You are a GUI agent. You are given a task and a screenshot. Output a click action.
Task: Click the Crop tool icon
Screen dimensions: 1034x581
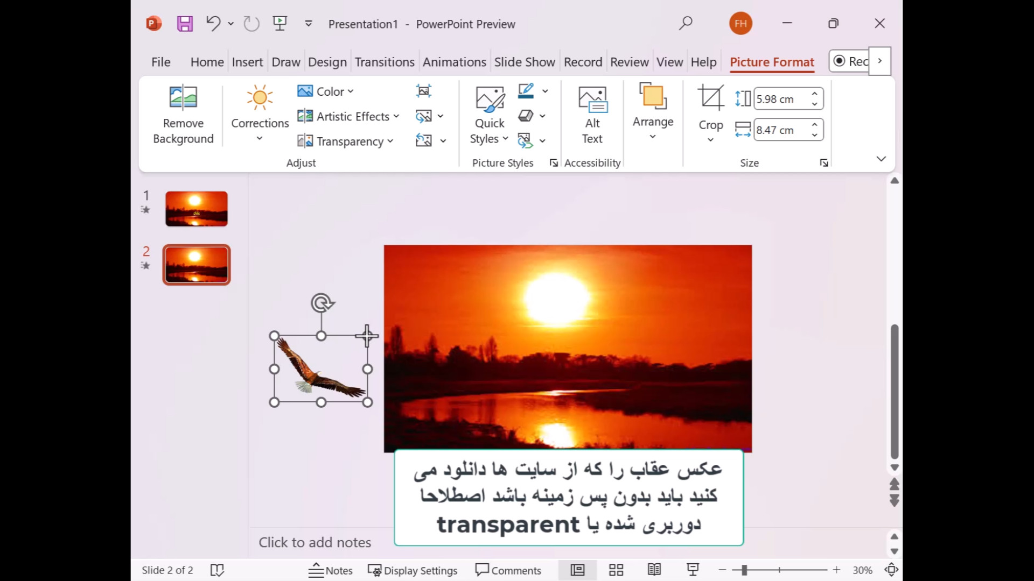pos(710,98)
